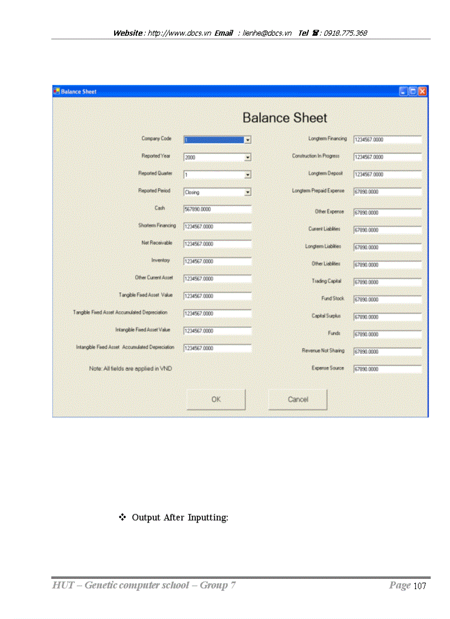450x619 pixels.
Task: Open the Reported Period dropdown showing Closing
Action: click(x=248, y=192)
